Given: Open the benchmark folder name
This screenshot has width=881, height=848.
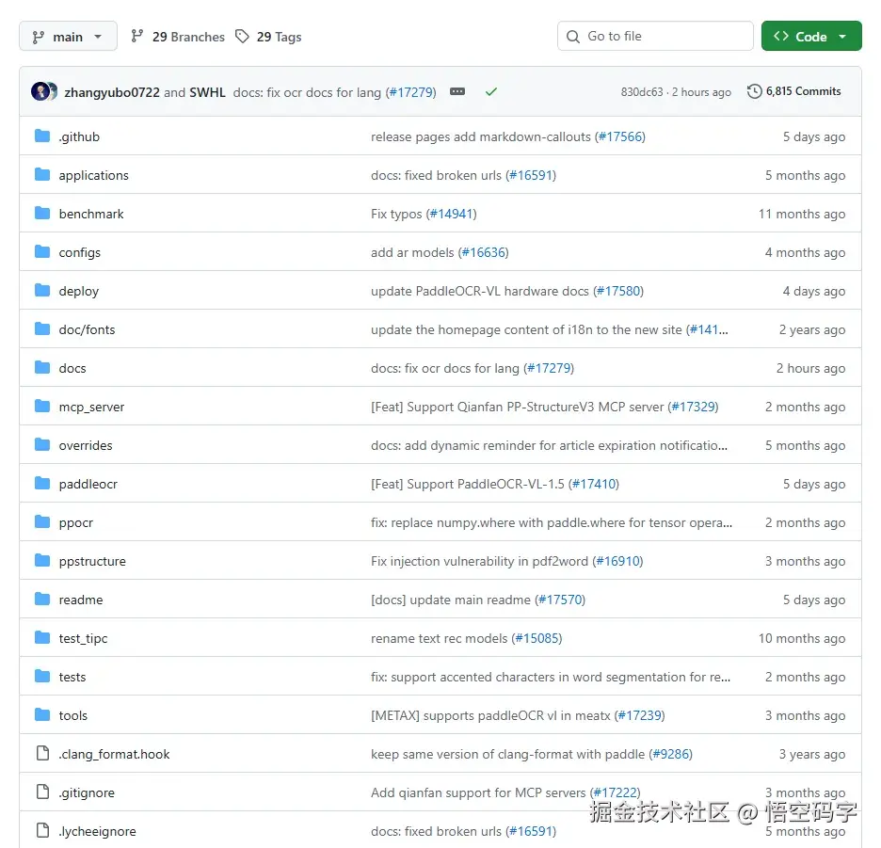Looking at the screenshot, I should [91, 214].
